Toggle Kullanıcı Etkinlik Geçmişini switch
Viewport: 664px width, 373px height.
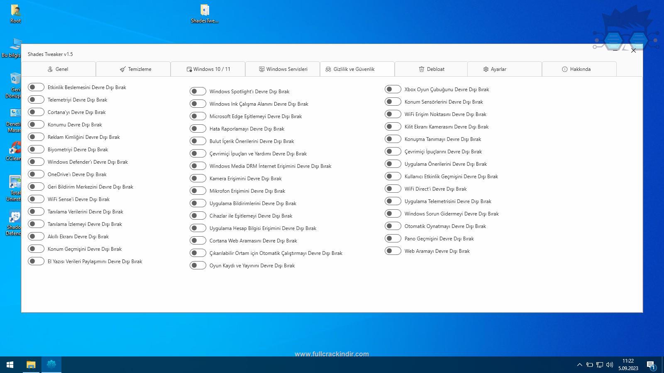click(x=393, y=176)
